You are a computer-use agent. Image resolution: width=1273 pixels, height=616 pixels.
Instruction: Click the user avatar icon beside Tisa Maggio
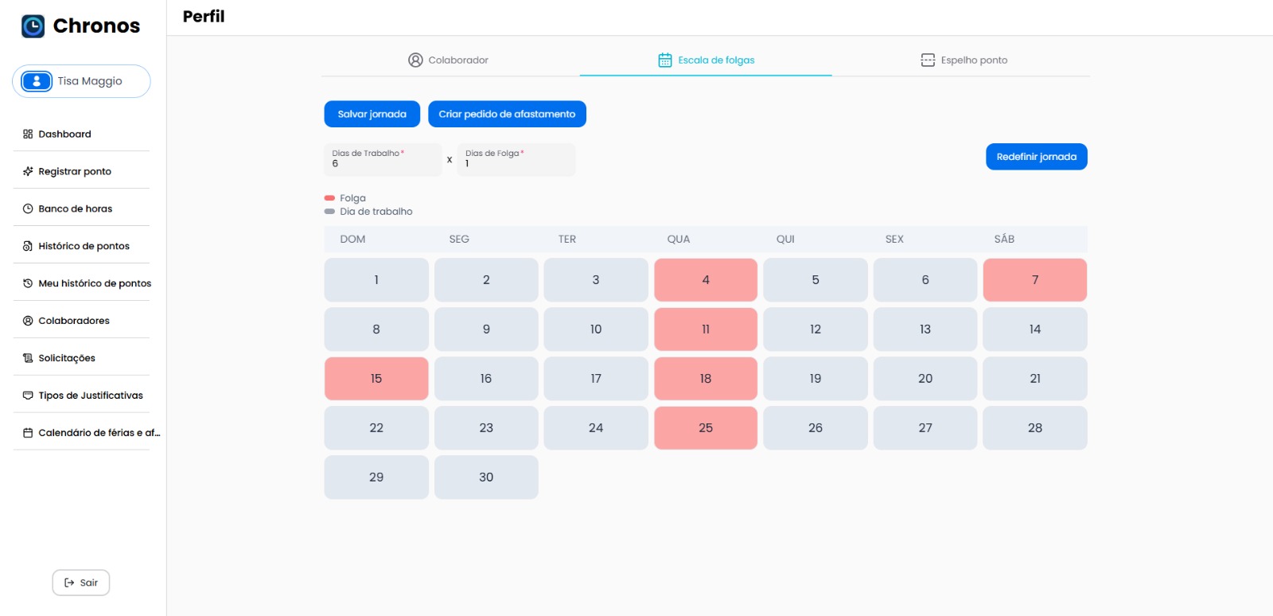click(37, 81)
